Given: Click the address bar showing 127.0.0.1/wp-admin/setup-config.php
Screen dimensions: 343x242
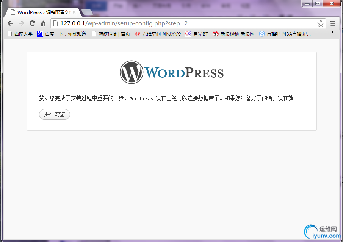Looking at the screenshot, I should (188, 23).
